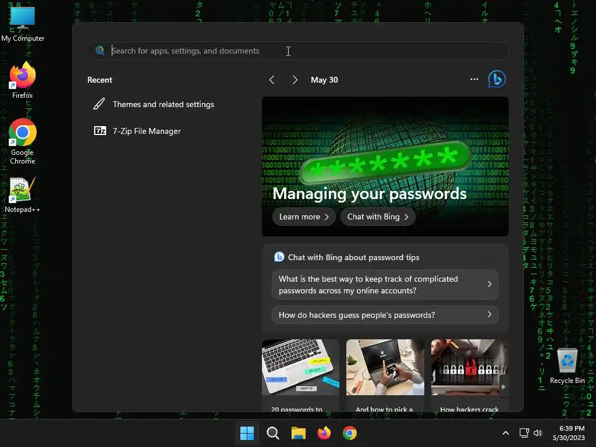Click the Chat with Bing about password tips heading
The width and height of the screenshot is (596, 447).
pos(353,257)
